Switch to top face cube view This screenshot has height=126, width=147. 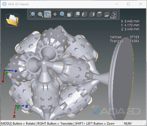99,14
